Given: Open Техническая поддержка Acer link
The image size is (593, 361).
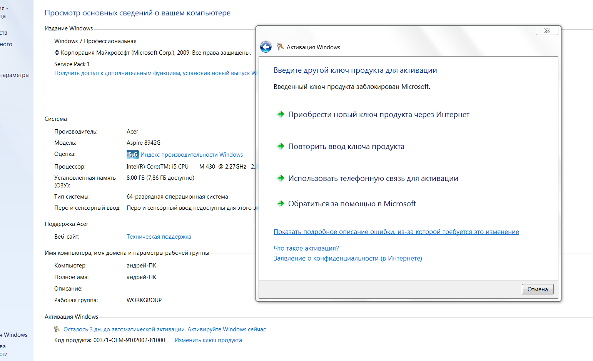Looking at the screenshot, I should [159, 237].
